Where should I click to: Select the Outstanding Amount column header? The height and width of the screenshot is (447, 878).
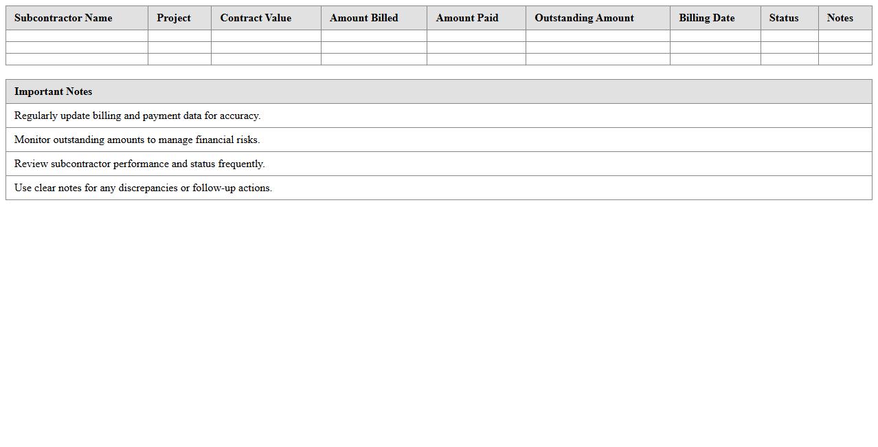click(x=583, y=18)
